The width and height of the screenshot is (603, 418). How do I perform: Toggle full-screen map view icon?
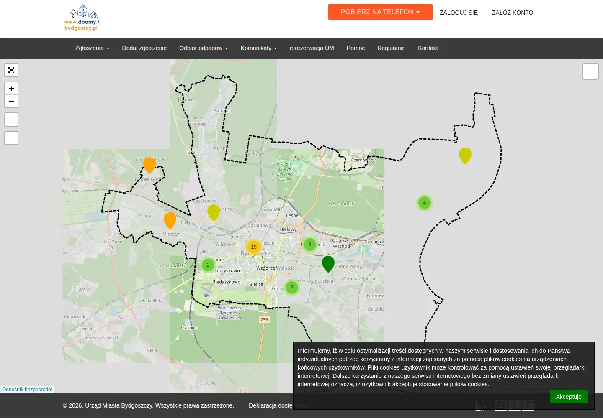[x=11, y=70]
